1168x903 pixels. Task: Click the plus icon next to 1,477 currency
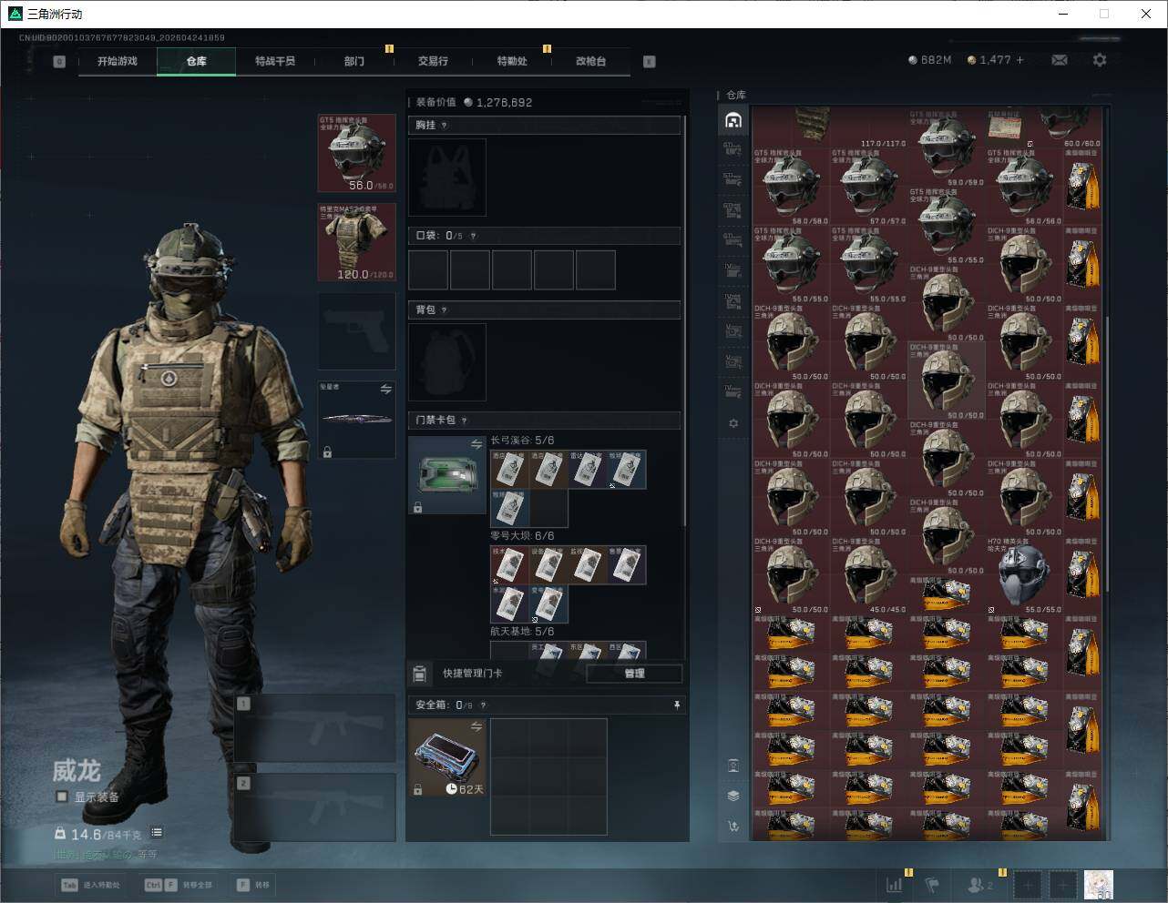(1019, 60)
